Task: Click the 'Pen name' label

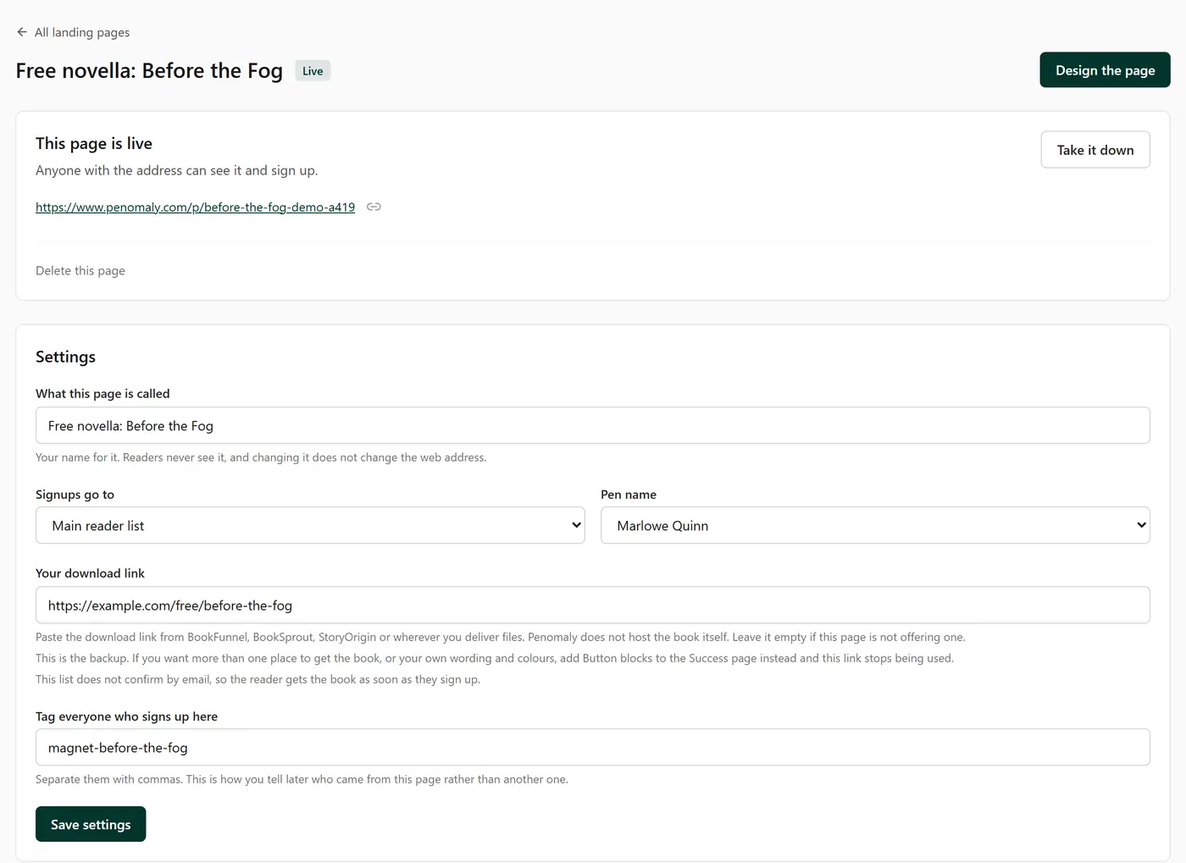Action: point(629,495)
